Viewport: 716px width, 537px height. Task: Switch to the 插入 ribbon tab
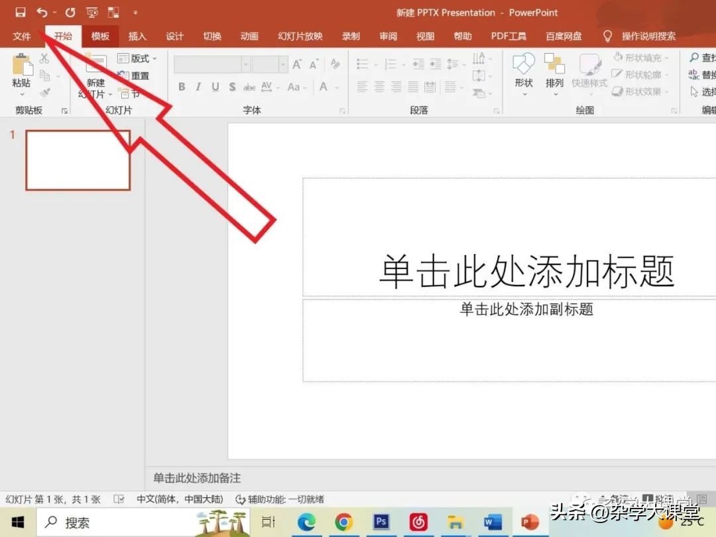coord(137,36)
